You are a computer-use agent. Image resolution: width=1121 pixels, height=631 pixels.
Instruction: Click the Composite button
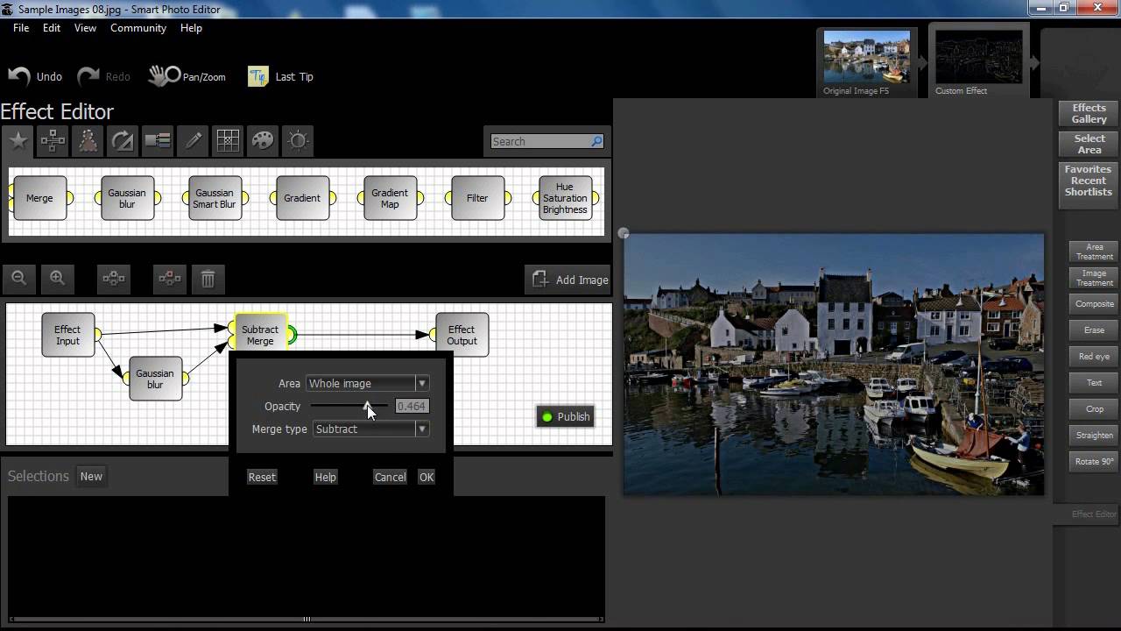tap(1094, 304)
